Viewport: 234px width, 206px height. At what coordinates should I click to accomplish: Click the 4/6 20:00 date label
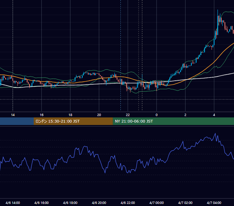tap(99, 203)
